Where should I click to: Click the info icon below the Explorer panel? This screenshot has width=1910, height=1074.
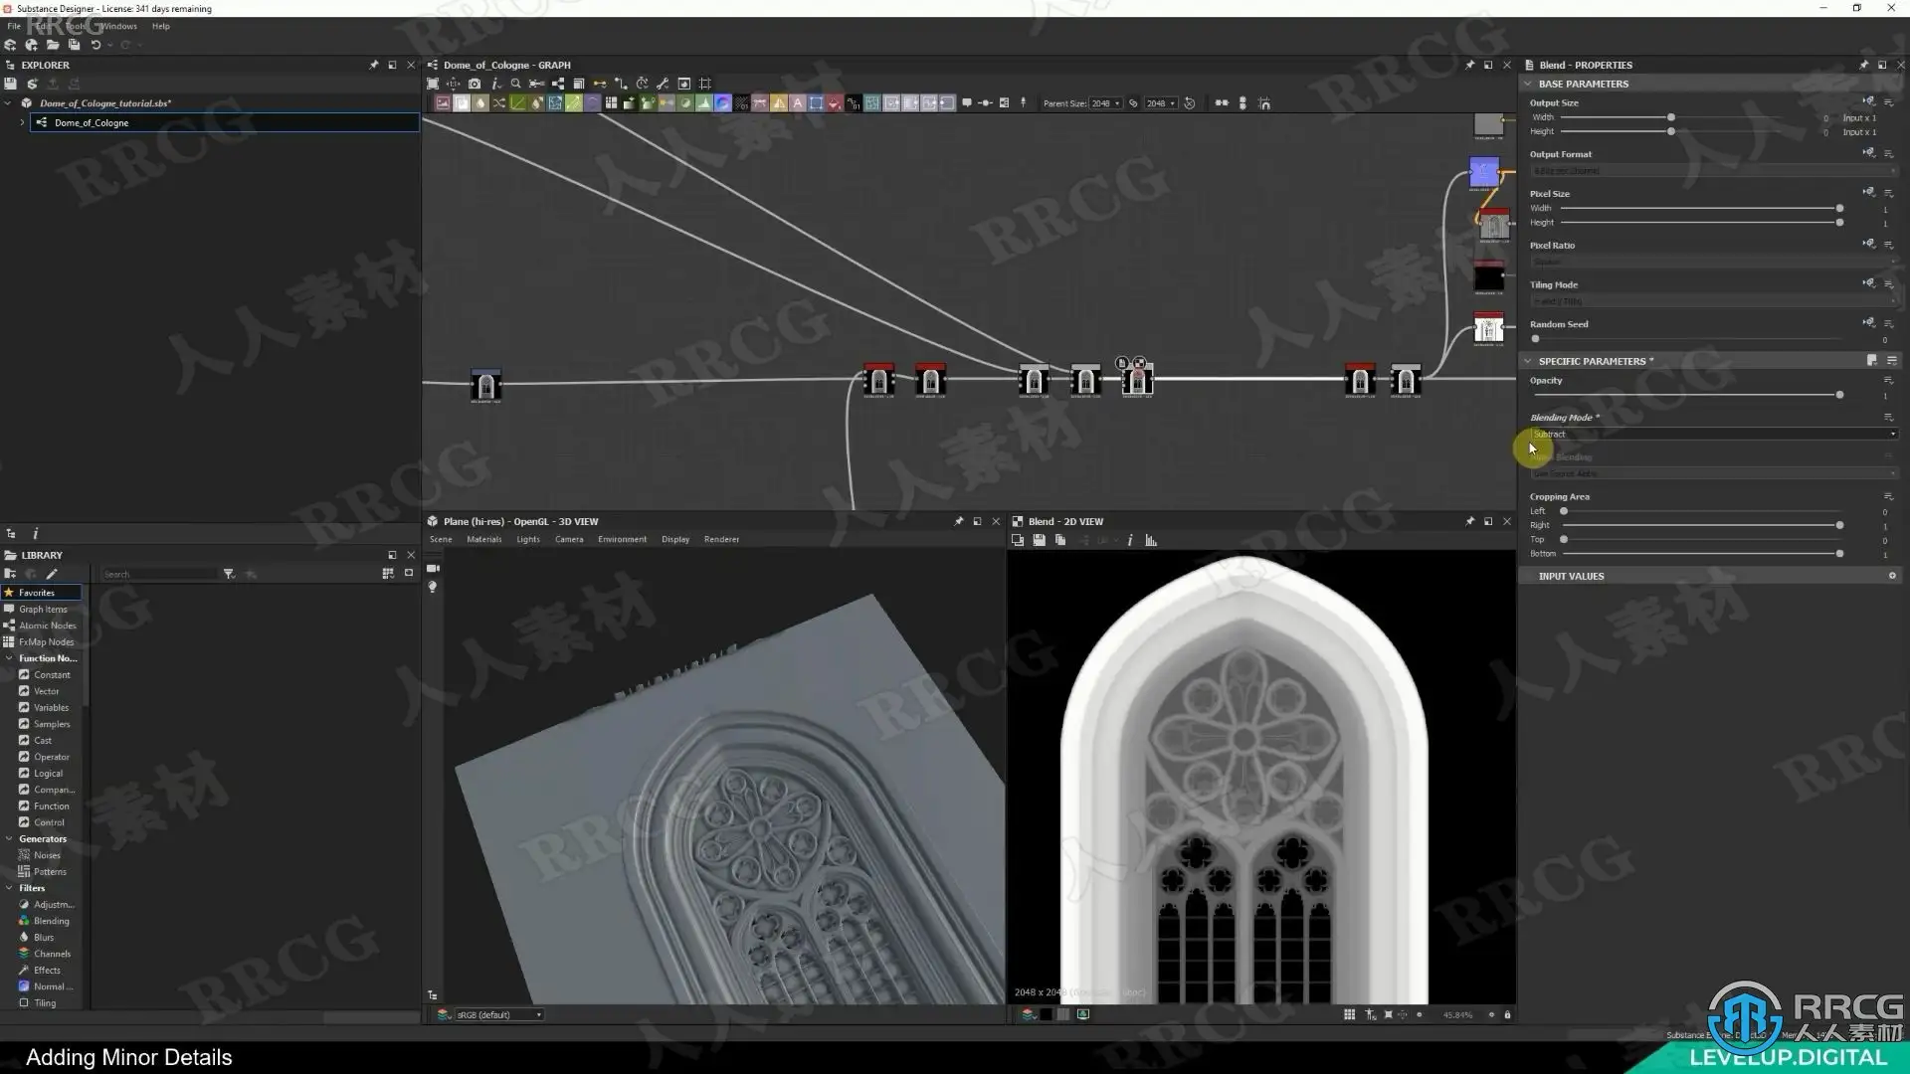35,534
